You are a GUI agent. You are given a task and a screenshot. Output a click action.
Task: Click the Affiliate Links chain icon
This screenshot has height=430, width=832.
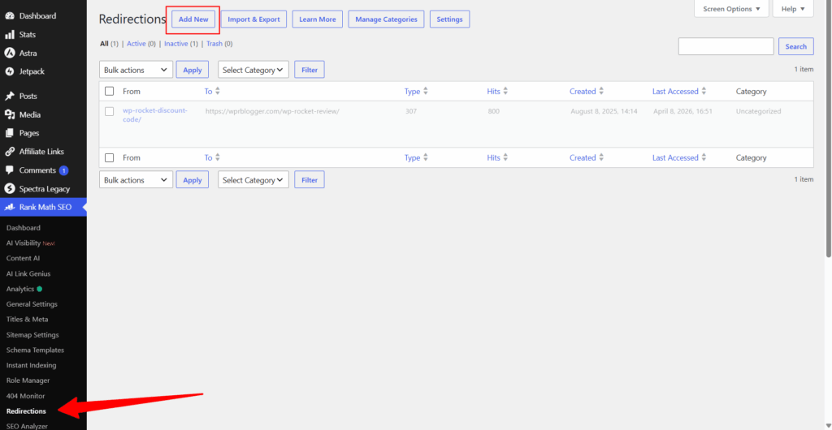coord(9,152)
